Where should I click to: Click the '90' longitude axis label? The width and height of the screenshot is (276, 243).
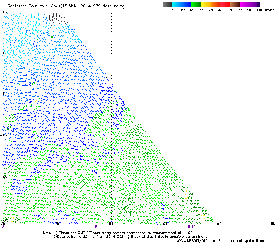(273, 224)
